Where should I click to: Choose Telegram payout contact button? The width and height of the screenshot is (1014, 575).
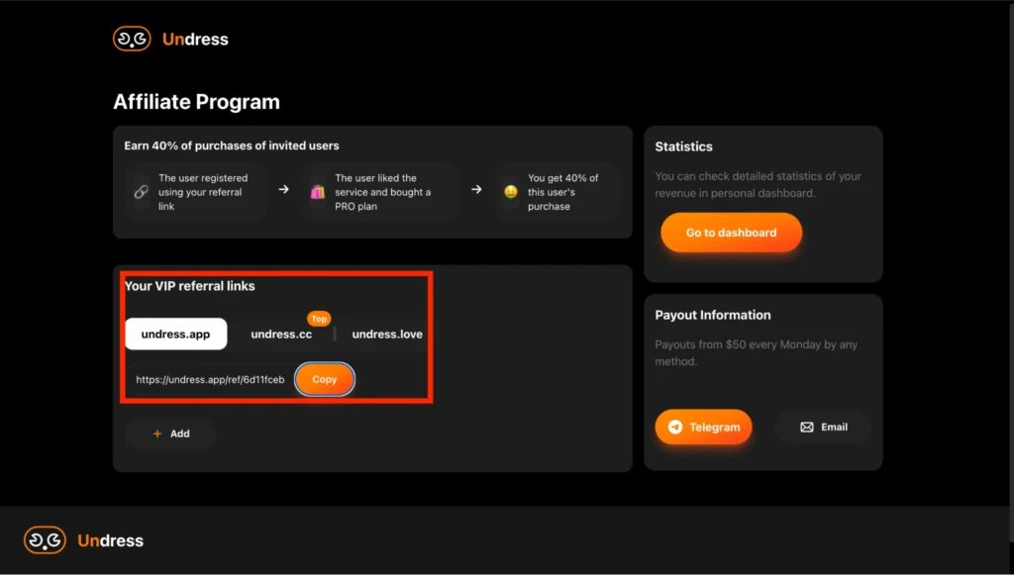point(704,428)
